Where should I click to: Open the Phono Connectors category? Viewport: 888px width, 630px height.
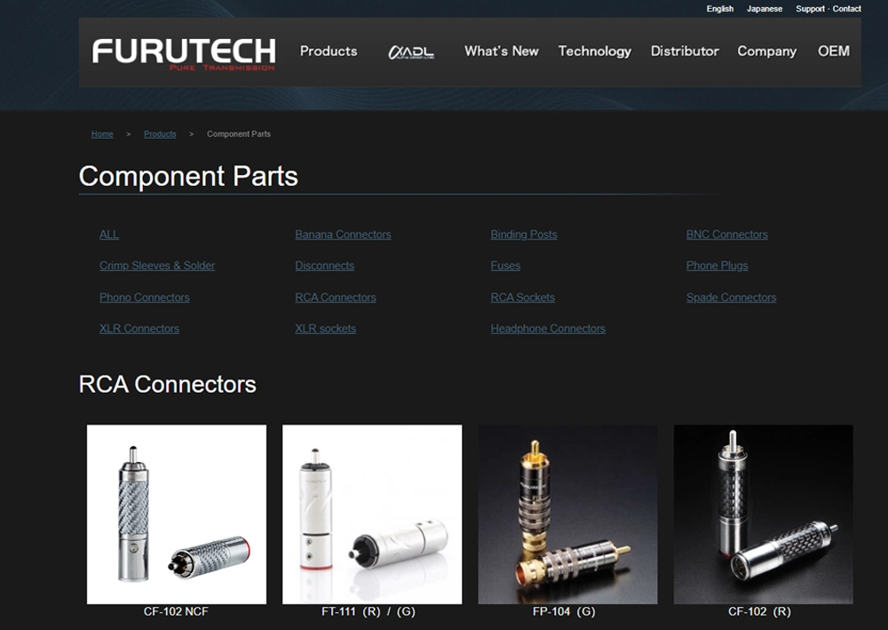tap(145, 298)
